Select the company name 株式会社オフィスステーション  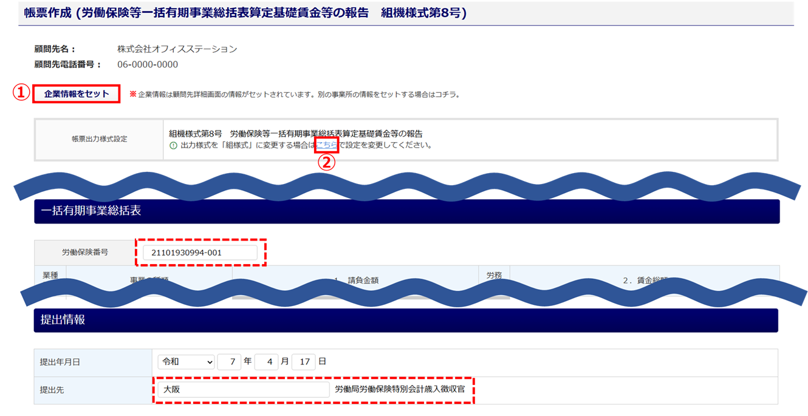pyautogui.click(x=177, y=49)
